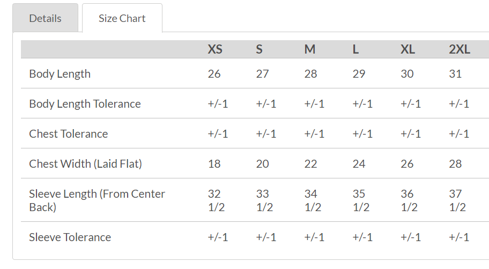The width and height of the screenshot is (489, 269).
Task: Click the Chest Tolerance row label
Action: pyautogui.click(x=69, y=134)
